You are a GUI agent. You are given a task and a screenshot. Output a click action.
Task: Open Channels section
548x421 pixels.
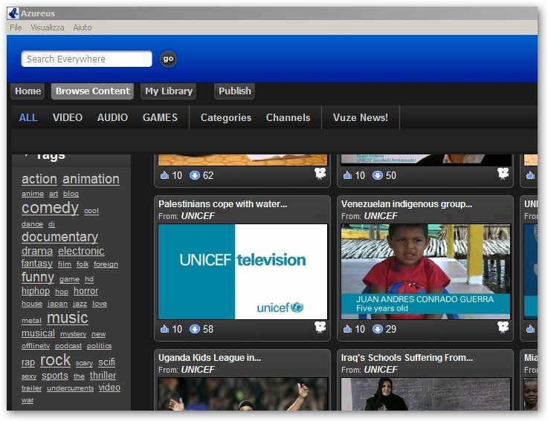pos(288,117)
